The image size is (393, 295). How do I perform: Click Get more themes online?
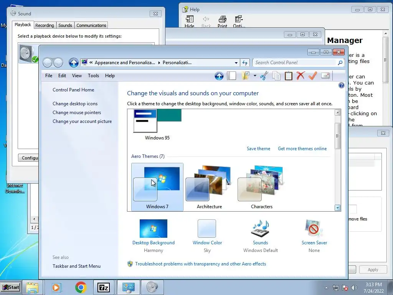[302, 149]
